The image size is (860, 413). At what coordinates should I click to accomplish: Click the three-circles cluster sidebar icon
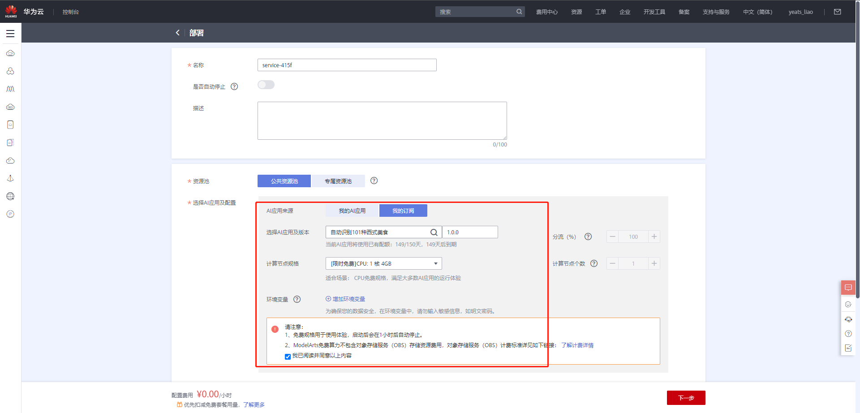pos(10,71)
